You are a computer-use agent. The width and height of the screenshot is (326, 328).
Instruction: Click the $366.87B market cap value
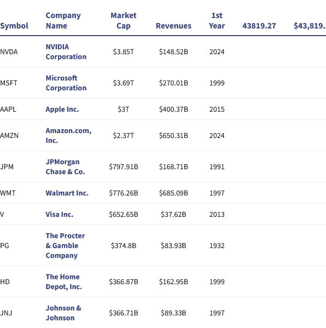click(x=124, y=282)
